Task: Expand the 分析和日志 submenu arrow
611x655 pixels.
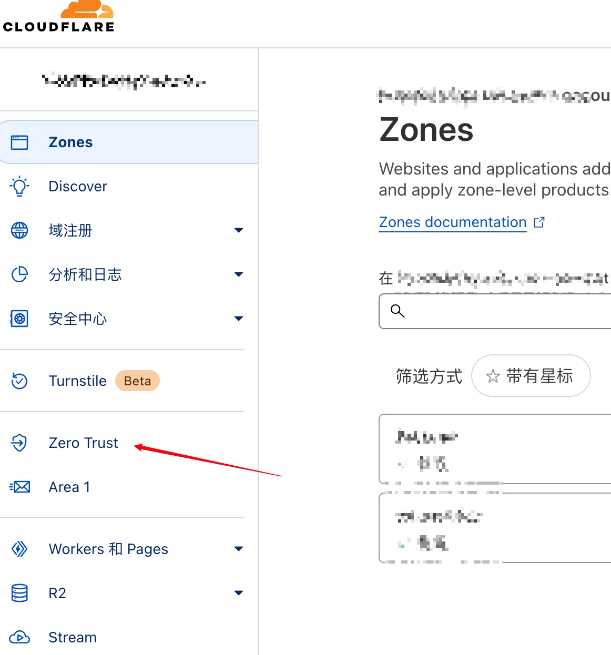Action: (239, 274)
